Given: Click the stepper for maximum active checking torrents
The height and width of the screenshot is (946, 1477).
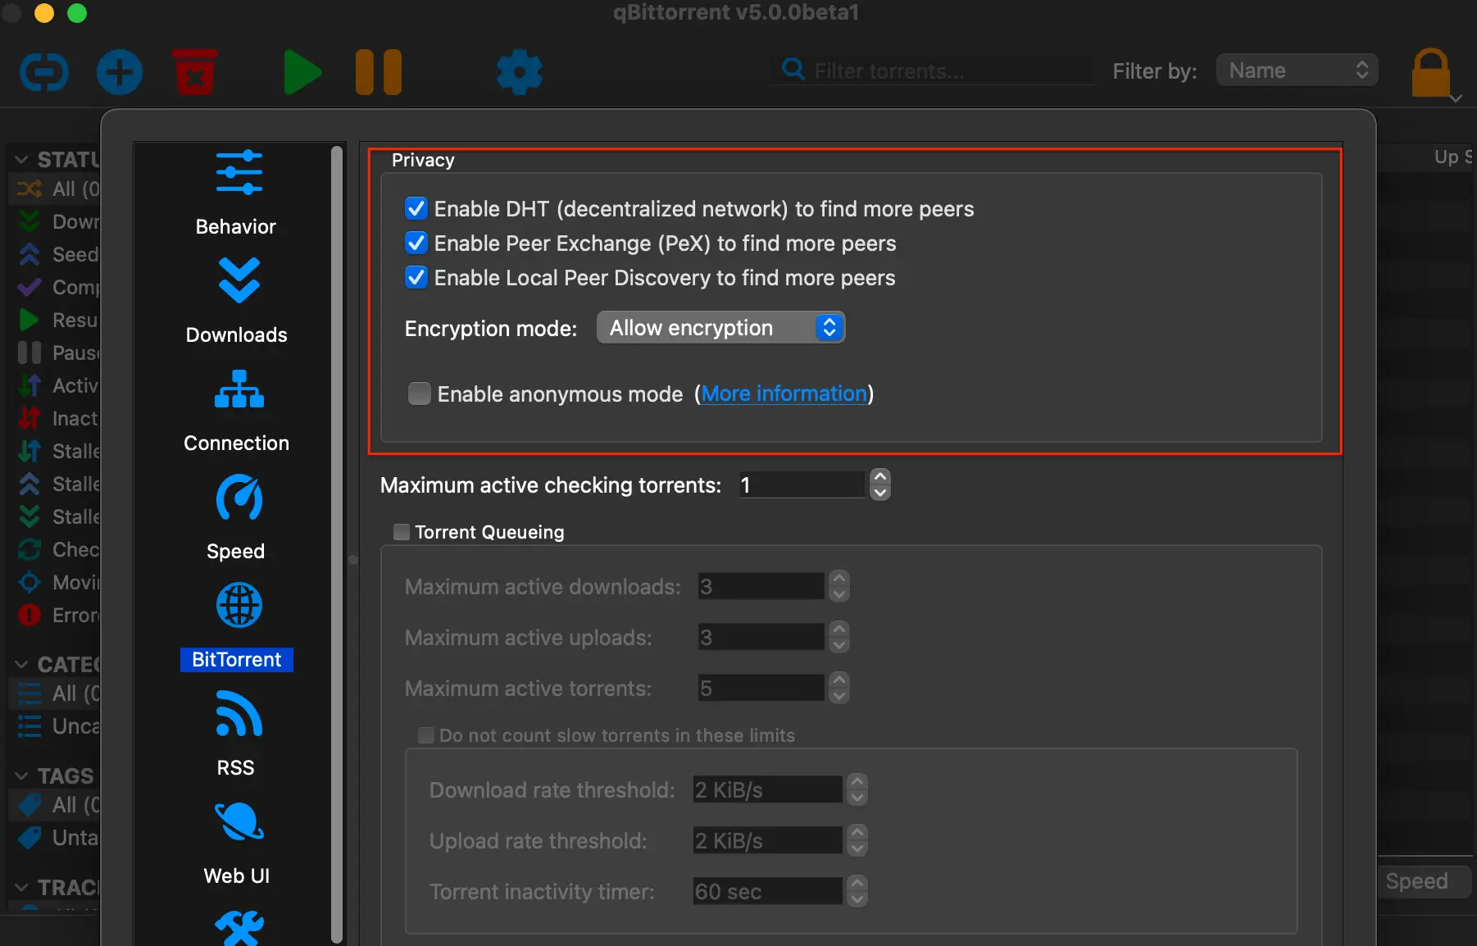Looking at the screenshot, I should pos(879,484).
